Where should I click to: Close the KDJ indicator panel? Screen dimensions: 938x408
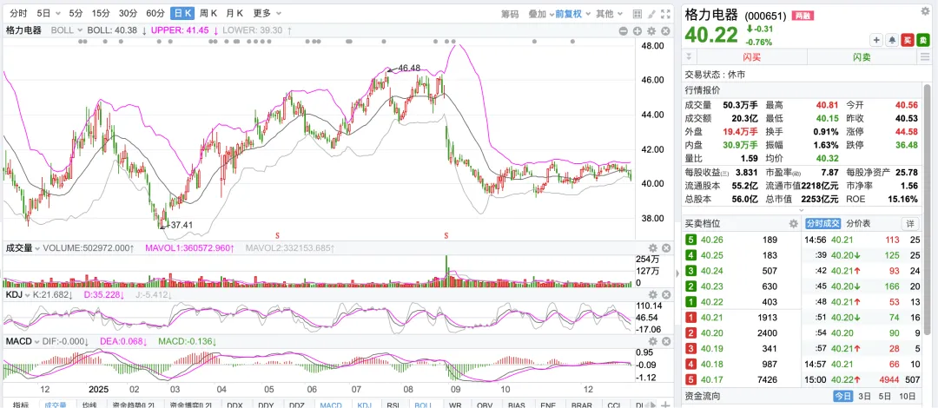point(666,294)
